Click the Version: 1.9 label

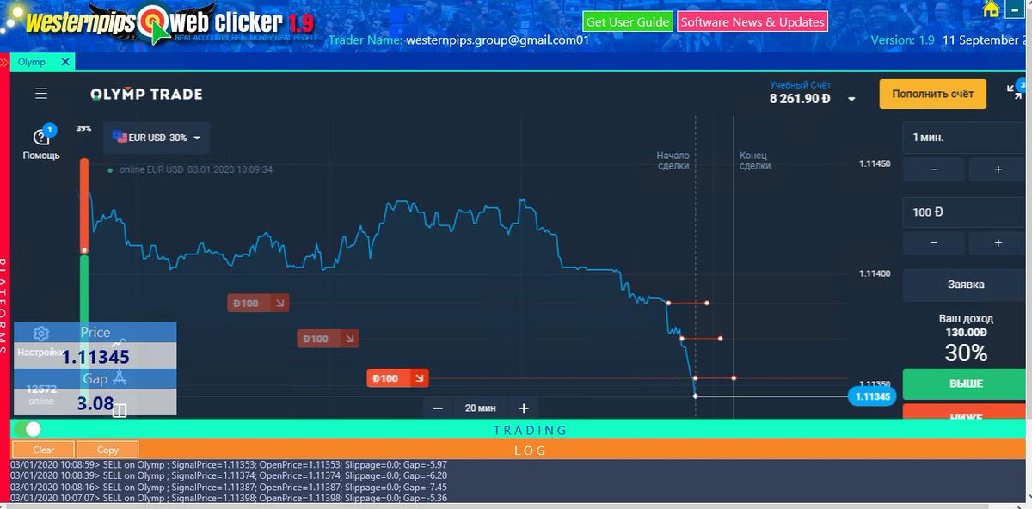click(902, 40)
